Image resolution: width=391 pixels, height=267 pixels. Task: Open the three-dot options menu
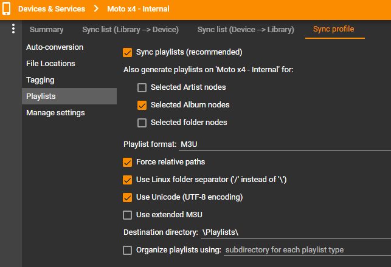click(x=13, y=29)
